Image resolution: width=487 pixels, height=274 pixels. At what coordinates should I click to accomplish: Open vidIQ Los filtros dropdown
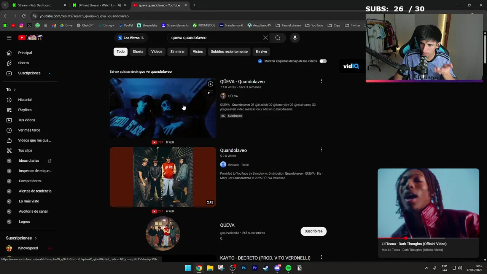[131, 38]
